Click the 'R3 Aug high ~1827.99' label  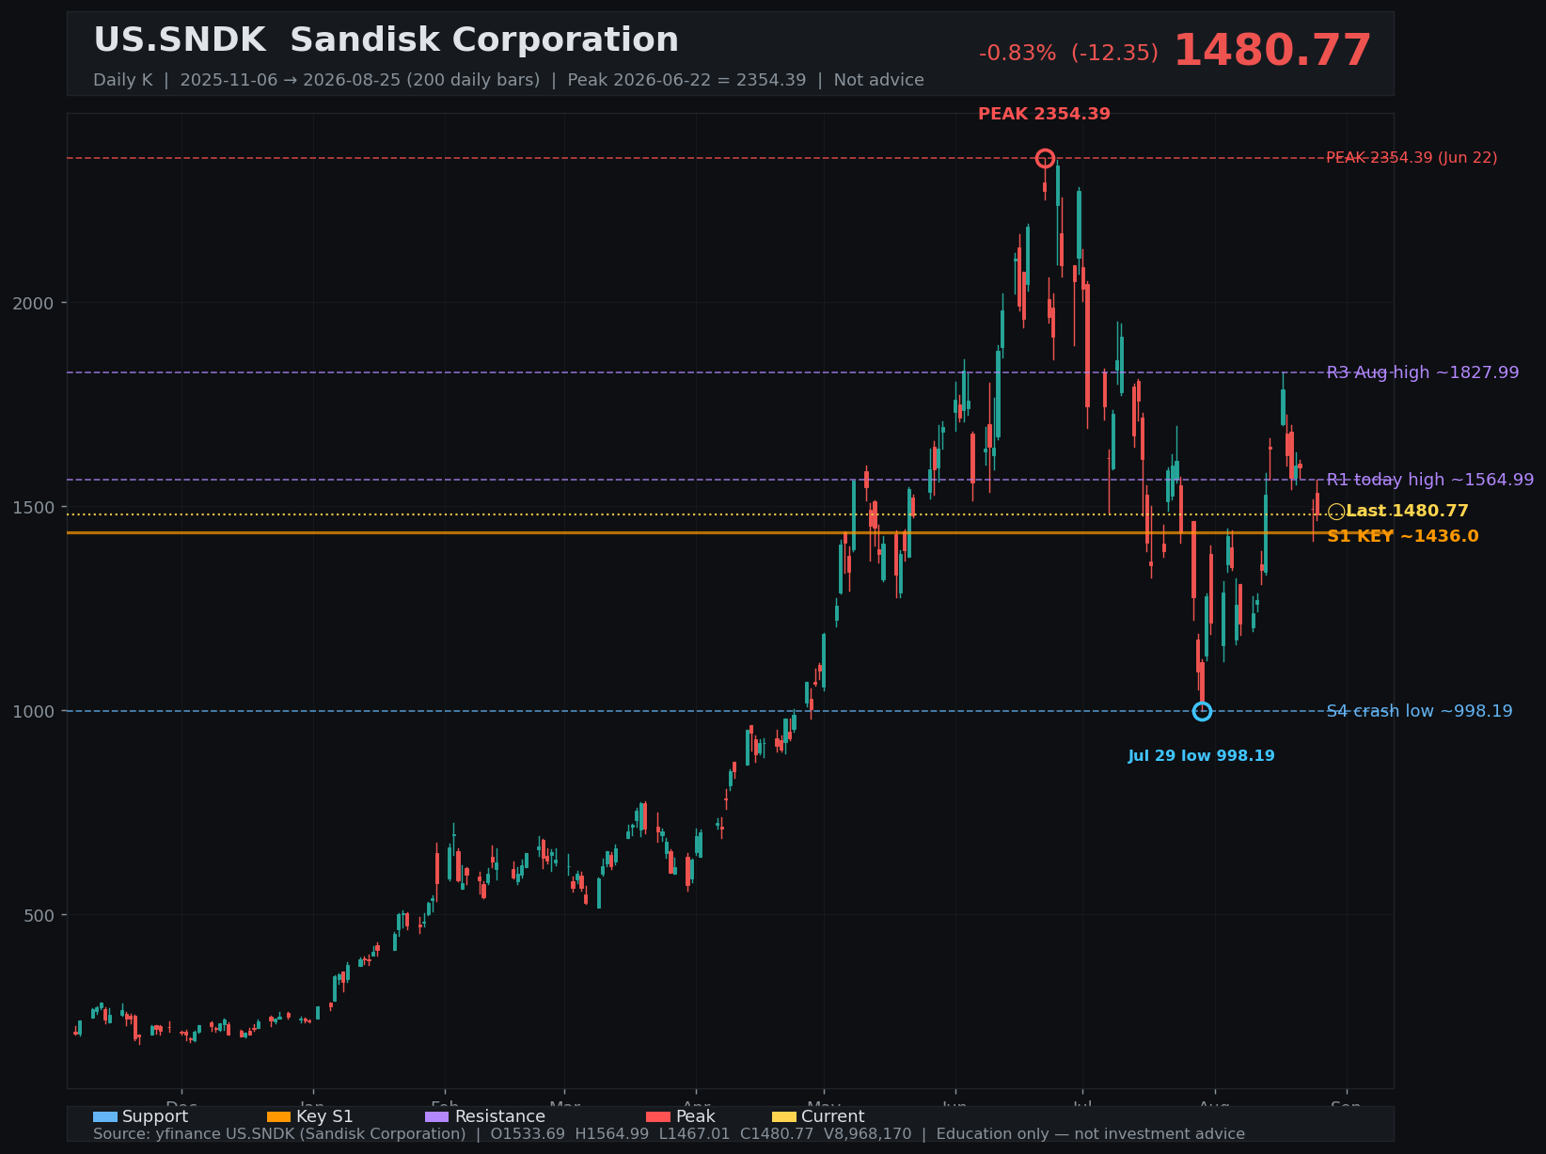[x=1423, y=372]
